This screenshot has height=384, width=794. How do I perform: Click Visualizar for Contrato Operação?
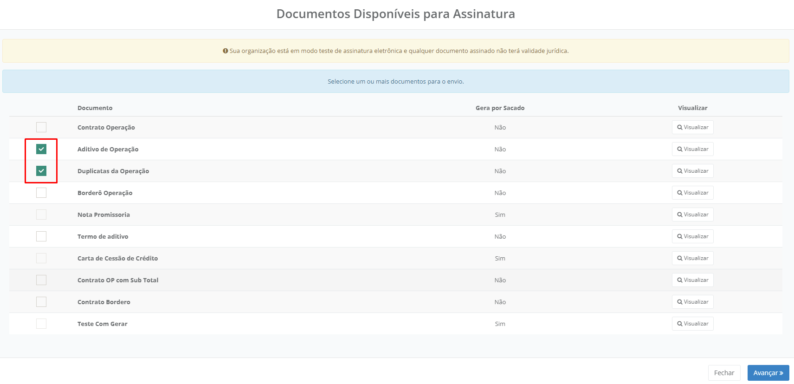[692, 127]
